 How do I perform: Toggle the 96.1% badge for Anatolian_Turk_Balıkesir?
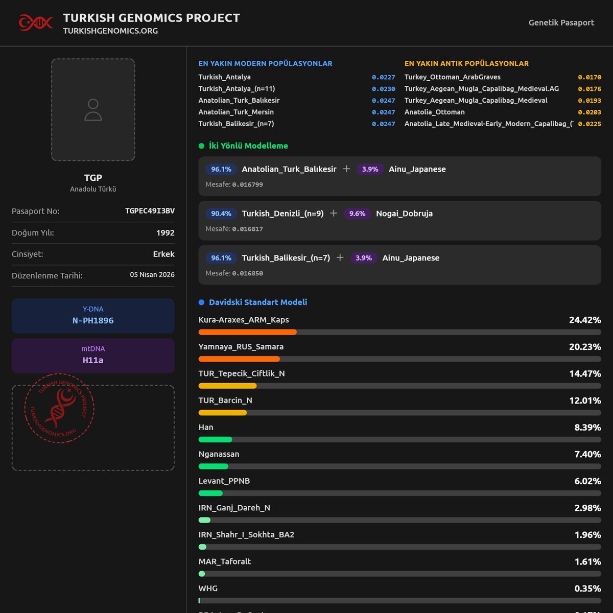pos(220,169)
